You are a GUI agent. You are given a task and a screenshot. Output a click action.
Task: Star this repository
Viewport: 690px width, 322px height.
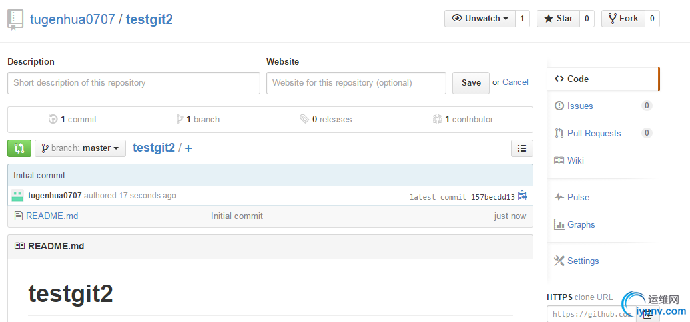click(x=558, y=19)
